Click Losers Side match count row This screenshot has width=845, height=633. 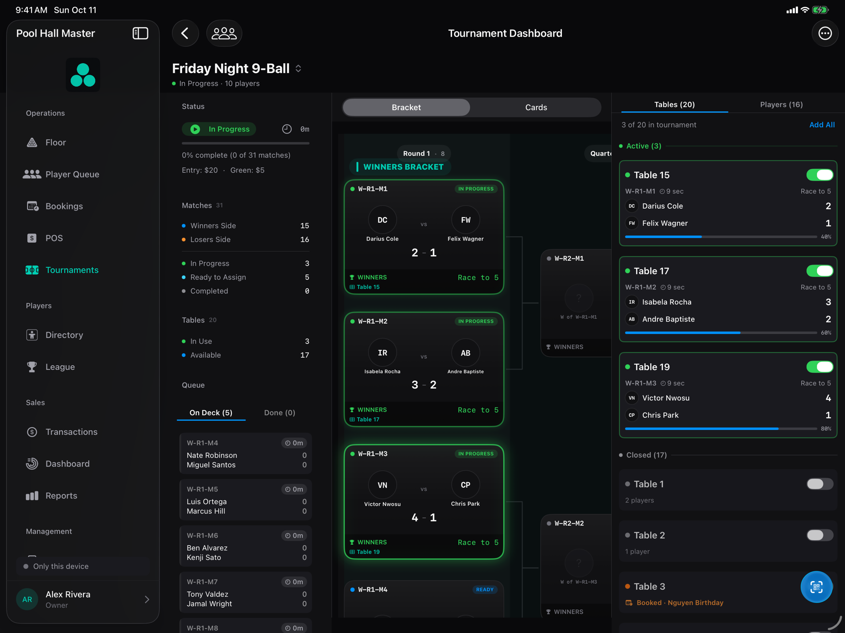pyautogui.click(x=246, y=240)
